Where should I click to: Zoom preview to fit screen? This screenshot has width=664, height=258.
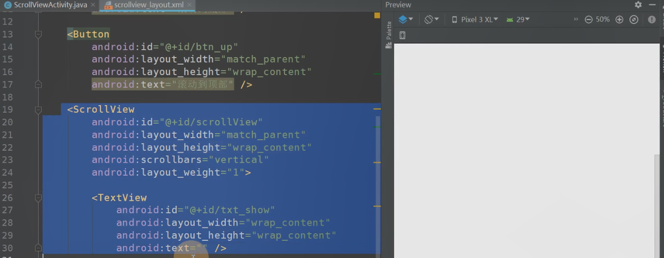pos(633,19)
